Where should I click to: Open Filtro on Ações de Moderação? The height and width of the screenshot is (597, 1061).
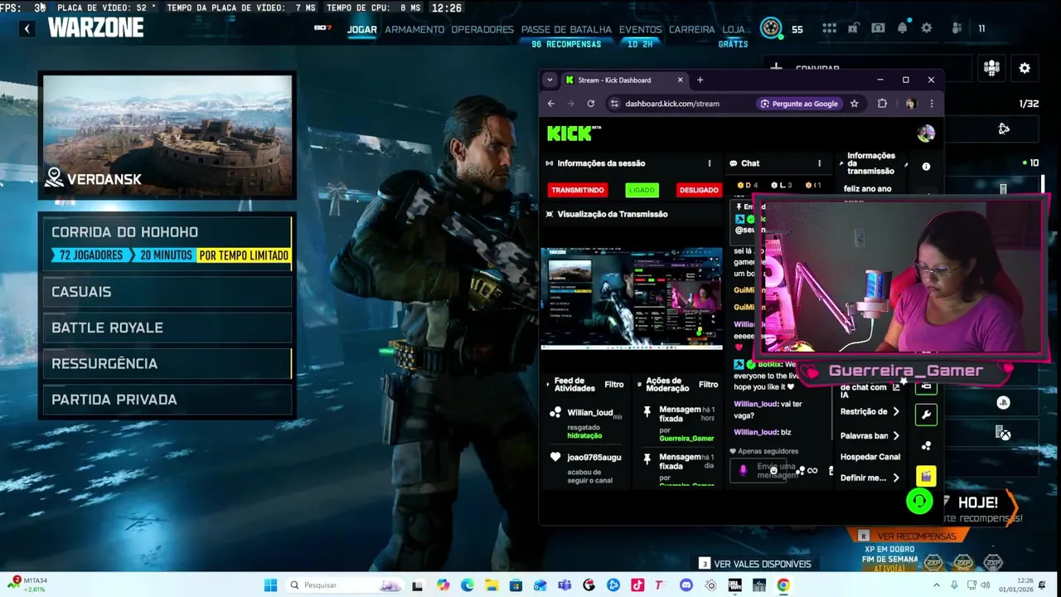click(709, 385)
